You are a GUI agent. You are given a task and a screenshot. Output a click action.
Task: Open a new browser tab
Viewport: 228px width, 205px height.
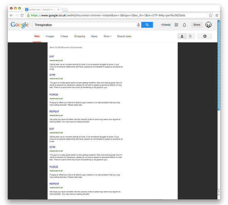[x=65, y=10]
